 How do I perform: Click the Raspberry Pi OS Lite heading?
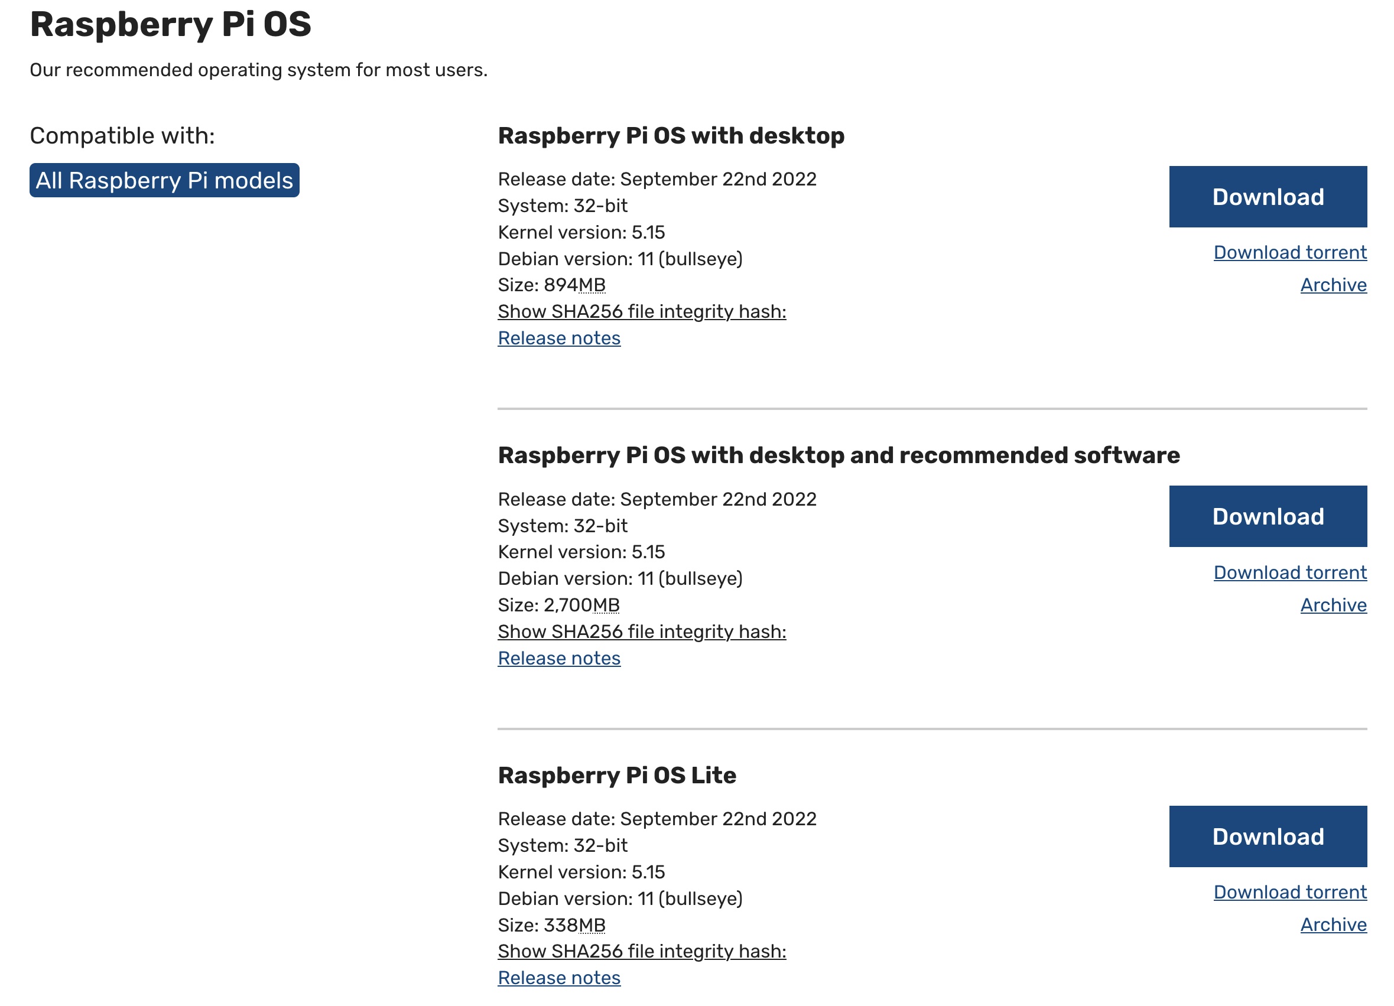pos(616,775)
